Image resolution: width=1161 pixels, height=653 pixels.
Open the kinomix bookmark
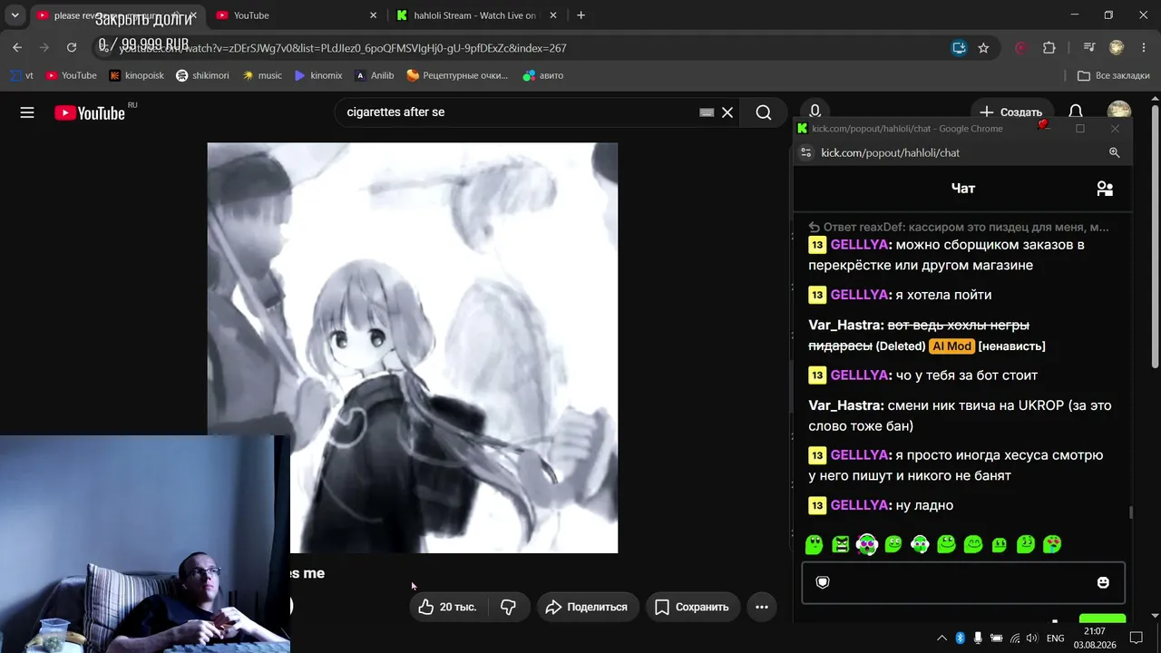tap(318, 75)
